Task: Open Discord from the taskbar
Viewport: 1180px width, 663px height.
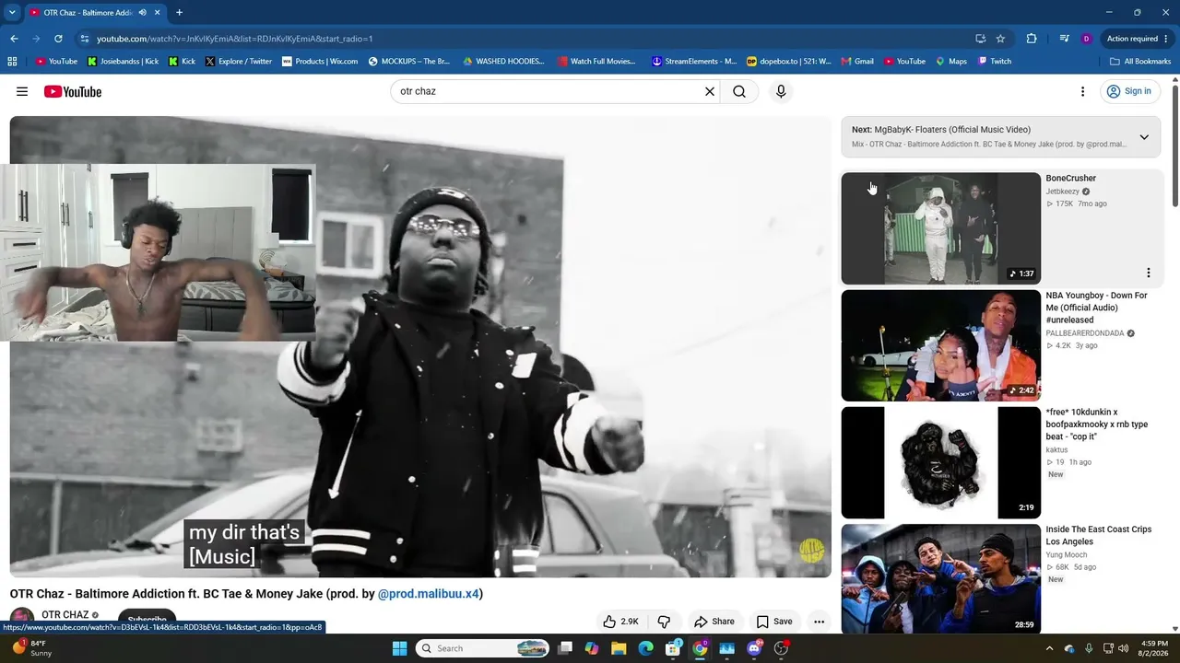Action: [754, 648]
